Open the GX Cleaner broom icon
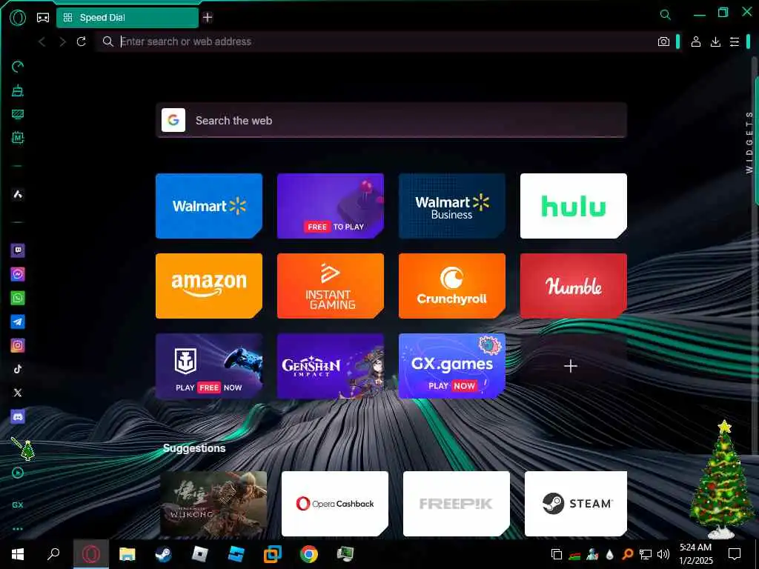 click(18, 90)
